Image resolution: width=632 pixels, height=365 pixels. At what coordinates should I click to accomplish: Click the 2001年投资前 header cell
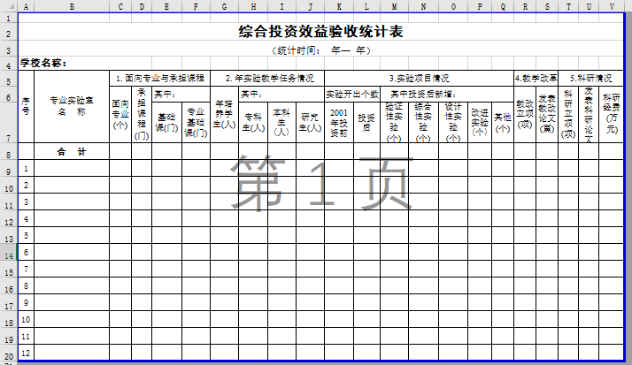tap(339, 122)
